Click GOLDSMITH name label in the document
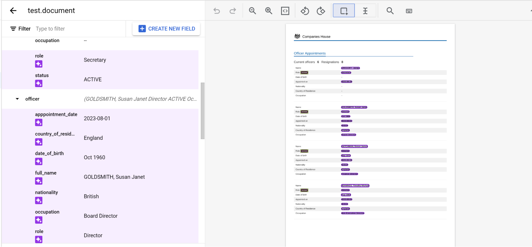The image size is (532, 247). pyautogui.click(x=354, y=107)
